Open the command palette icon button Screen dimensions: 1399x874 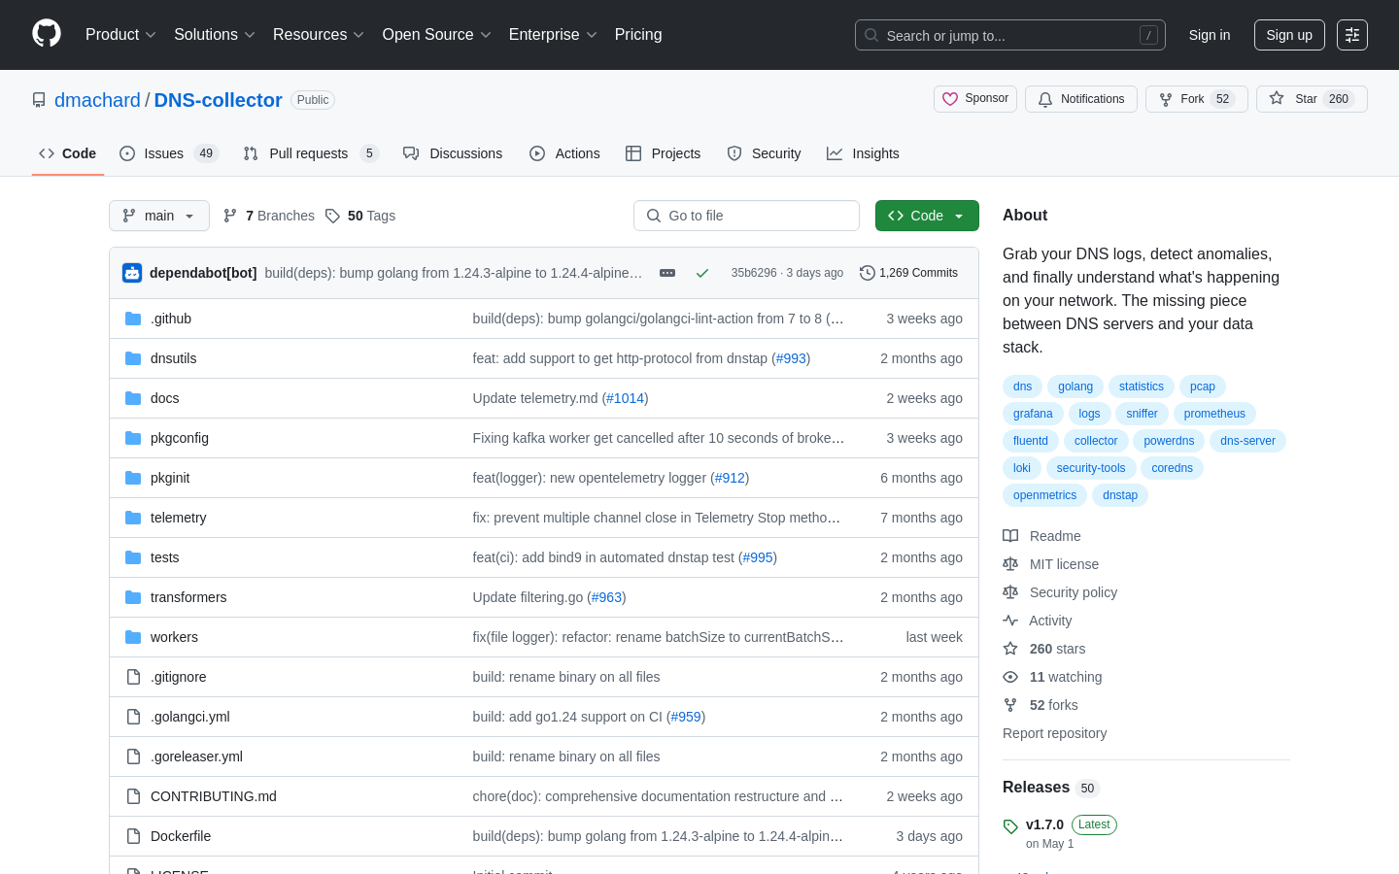1352,35
